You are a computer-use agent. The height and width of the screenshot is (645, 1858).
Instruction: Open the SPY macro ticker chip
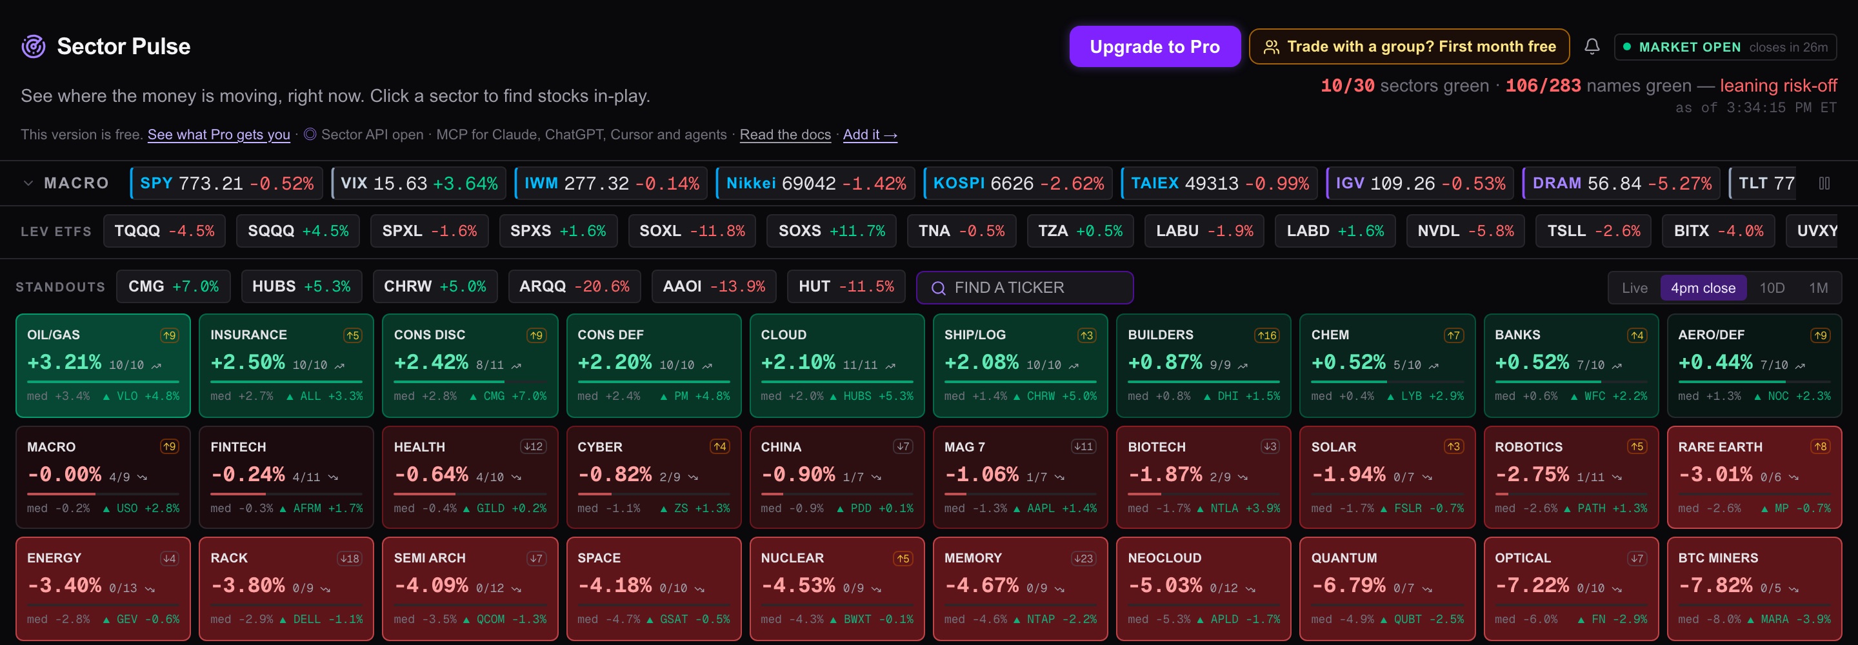point(226,183)
